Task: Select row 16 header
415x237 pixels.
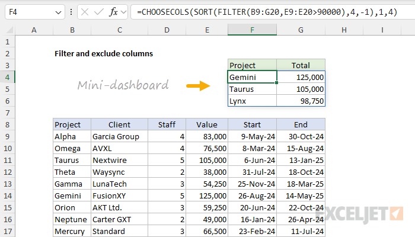Action: (7, 220)
